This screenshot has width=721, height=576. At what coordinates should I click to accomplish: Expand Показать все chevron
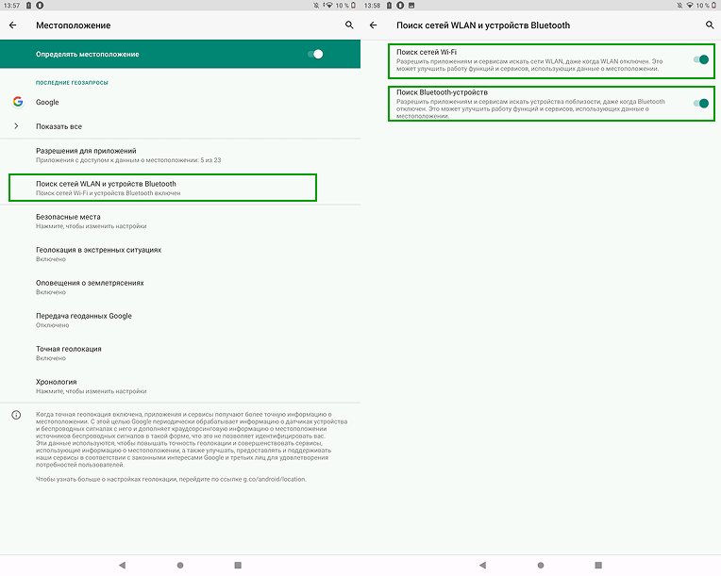[17, 126]
